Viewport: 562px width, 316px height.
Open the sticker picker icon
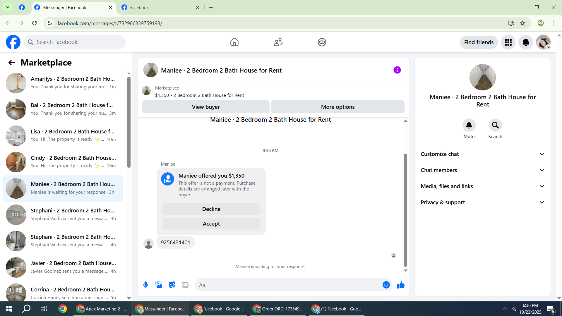coord(172,285)
